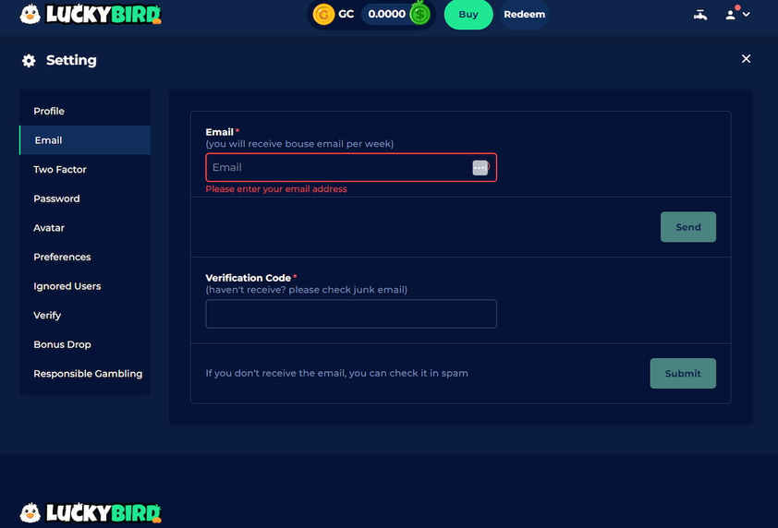Open the Responsible Gambling tab
Screen dimensions: 778x528
(x=85, y=373)
